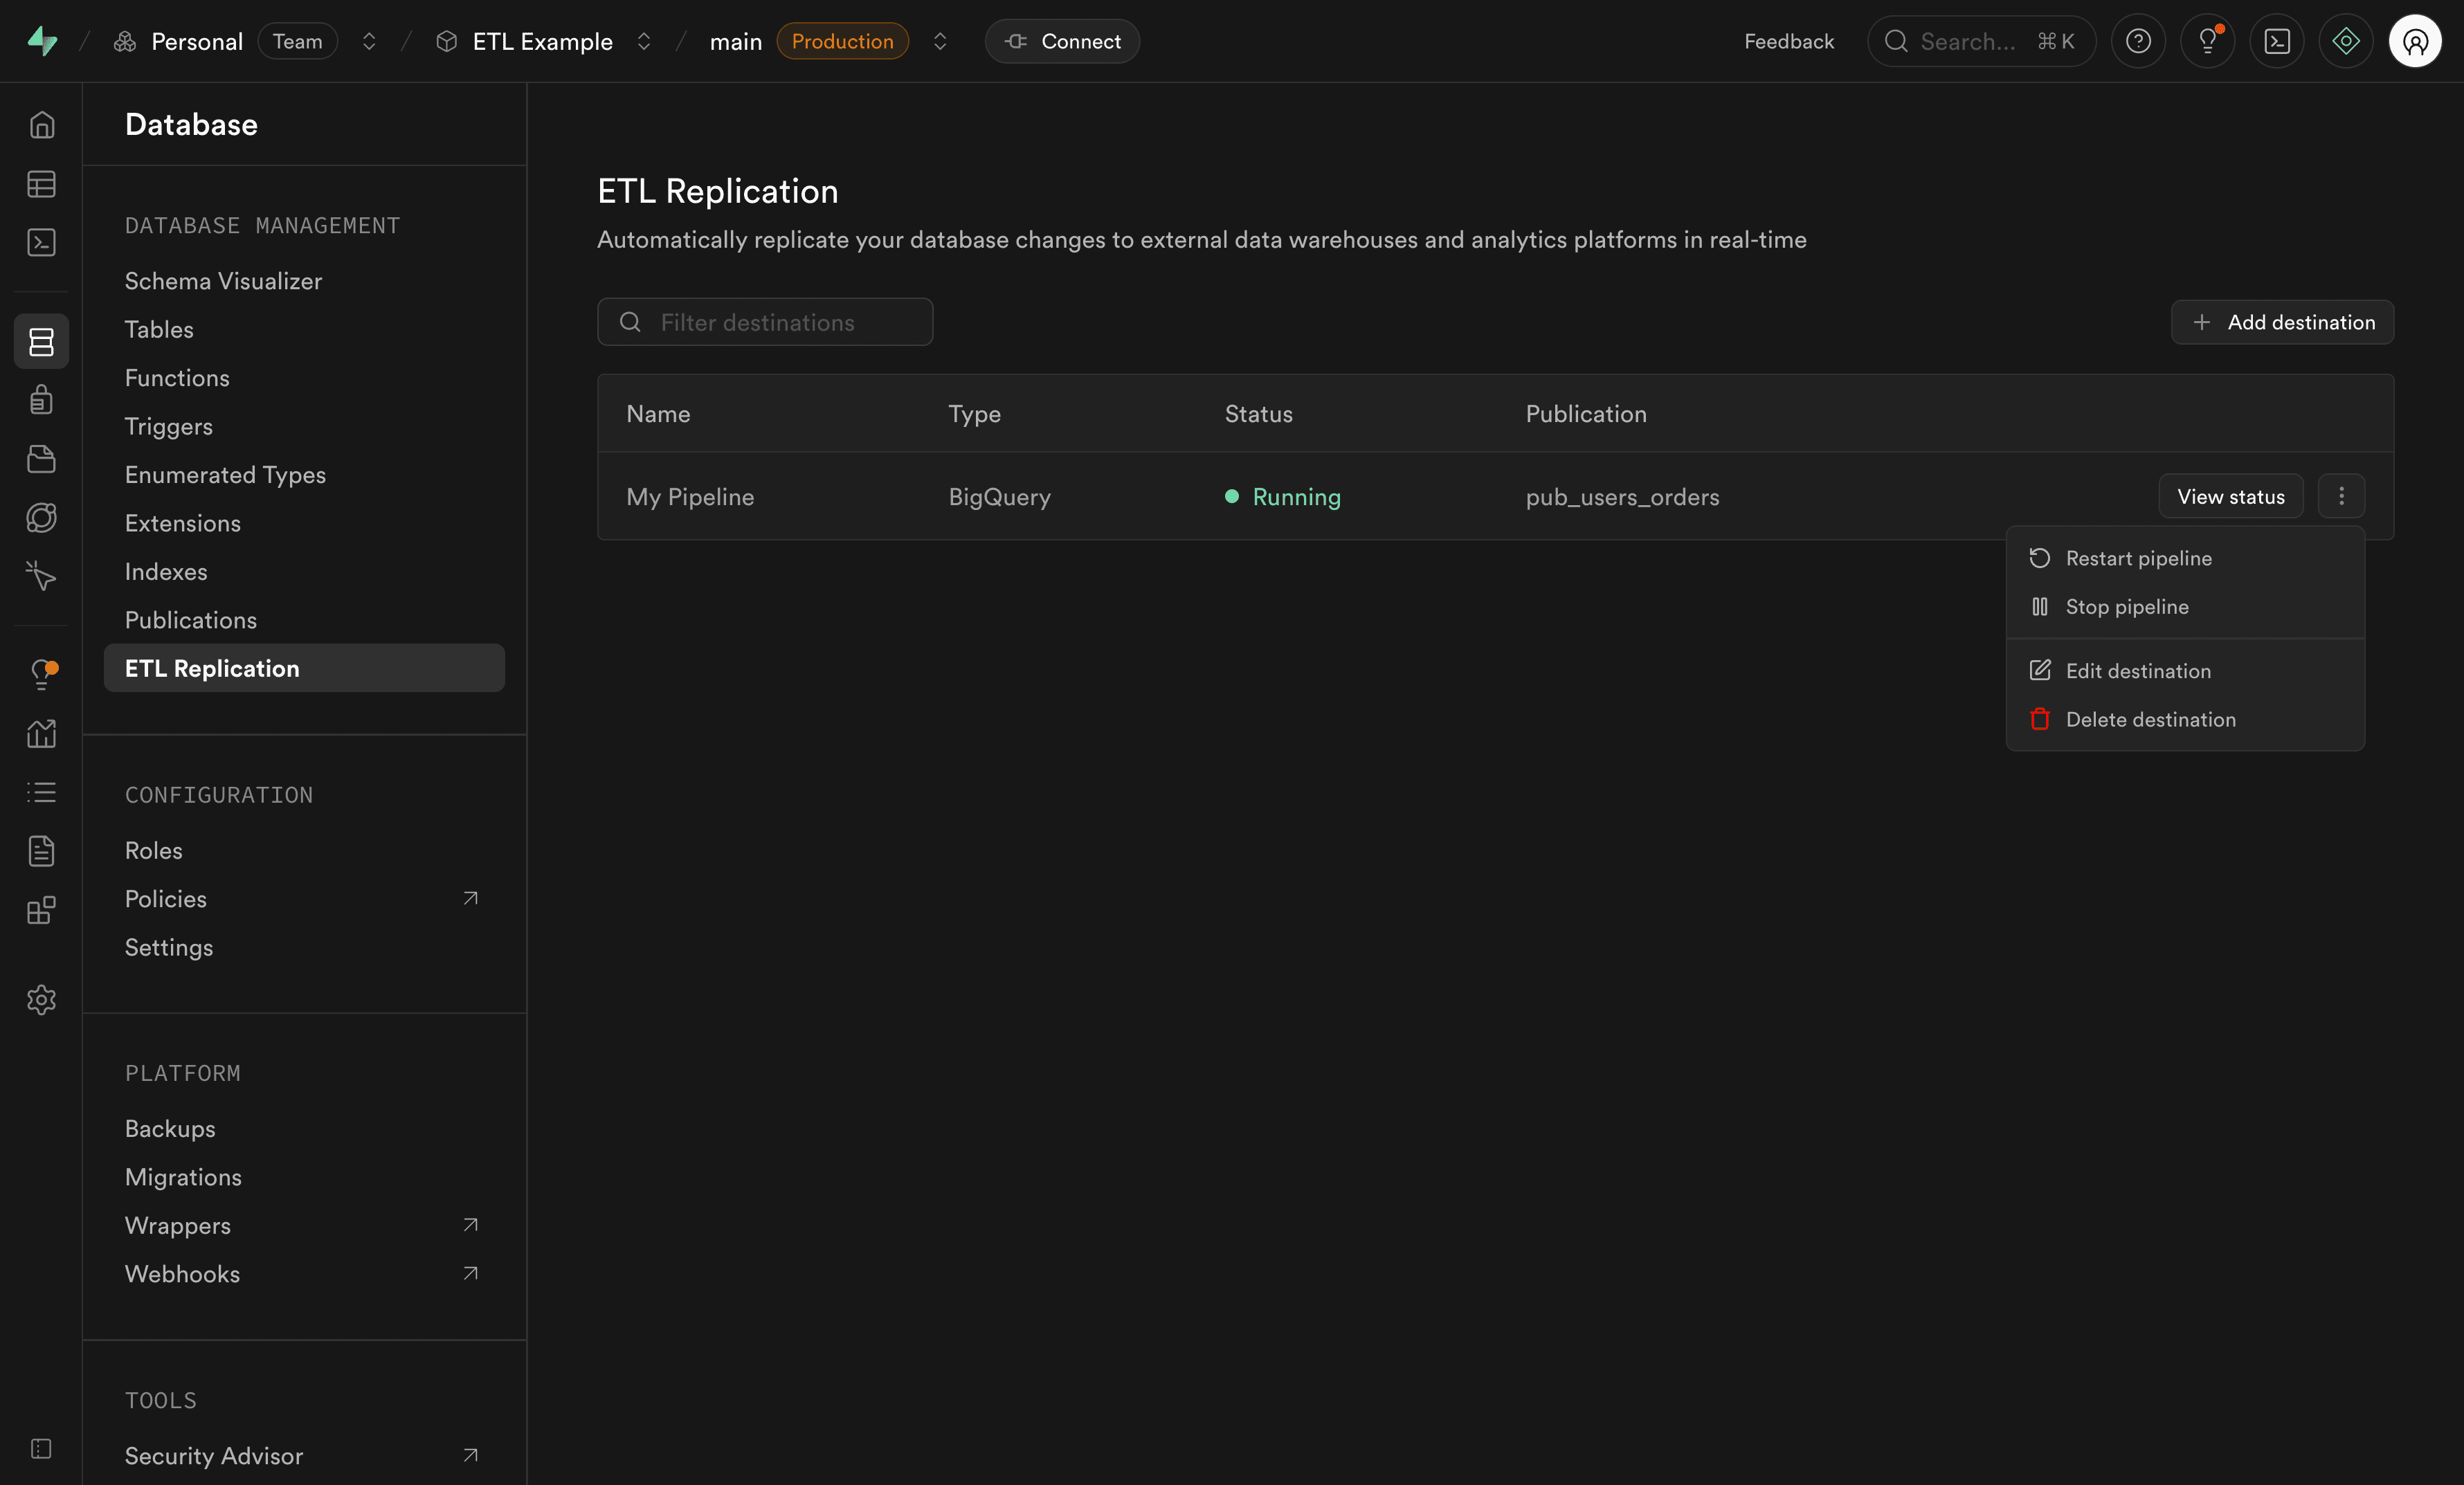Open project settings gear in sidebar
The image size is (2464, 1485).
[41, 999]
